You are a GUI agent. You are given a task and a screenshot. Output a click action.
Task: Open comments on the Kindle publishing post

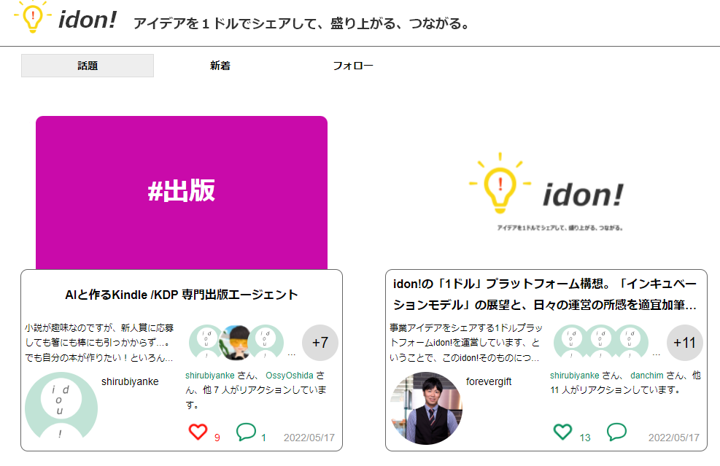pyautogui.click(x=246, y=432)
